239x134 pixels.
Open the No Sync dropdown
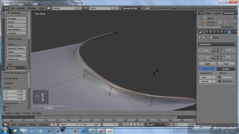156,125
